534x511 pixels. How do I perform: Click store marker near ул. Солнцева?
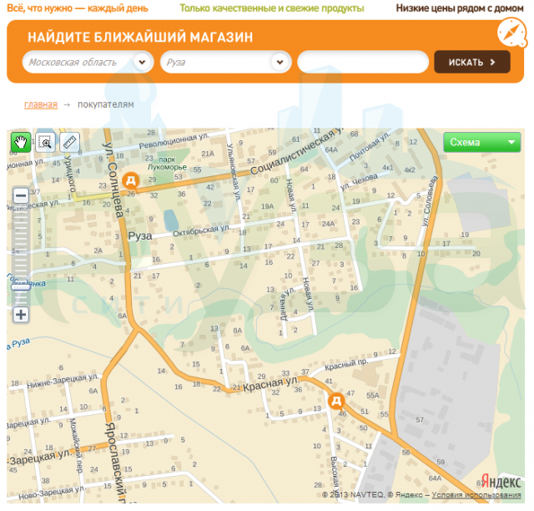pyautogui.click(x=130, y=180)
